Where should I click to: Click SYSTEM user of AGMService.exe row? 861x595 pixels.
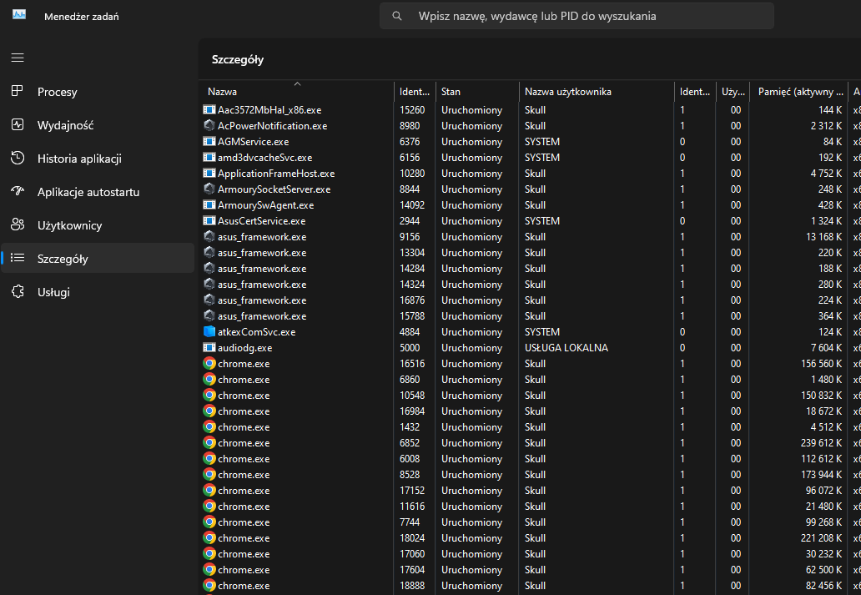tap(542, 142)
